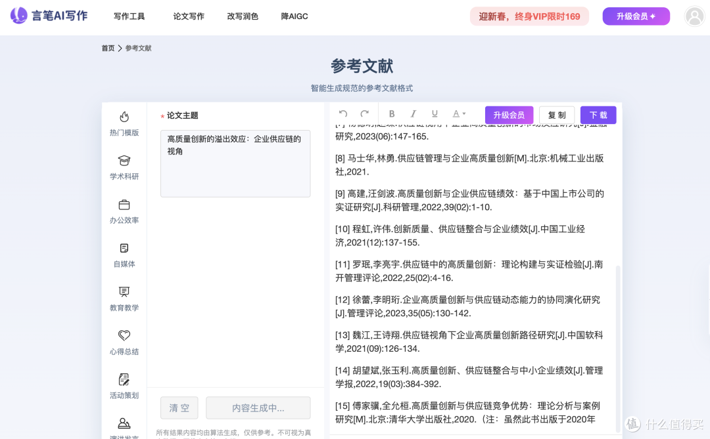Click reference [12] 徐蕾,李明珩 entry
Viewport: 710px width, 439px height.
click(x=468, y=306)
